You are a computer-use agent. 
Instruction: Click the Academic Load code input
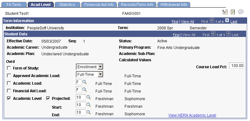(x=79, y=82)
